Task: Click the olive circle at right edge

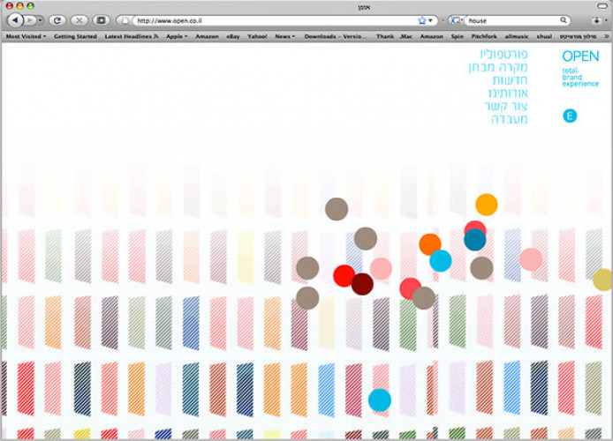Action: pos(602,280)
